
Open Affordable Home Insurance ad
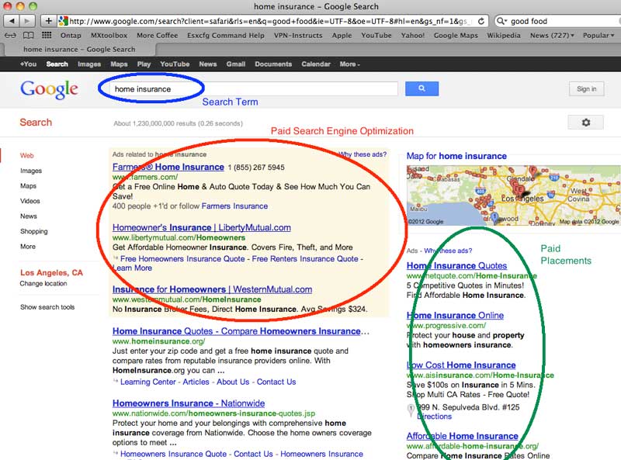click(462, 436)
